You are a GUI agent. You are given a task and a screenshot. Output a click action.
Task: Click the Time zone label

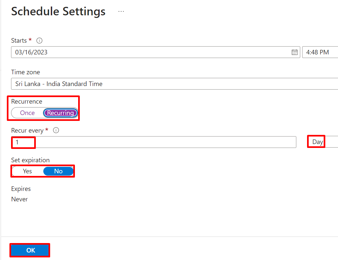25,72
